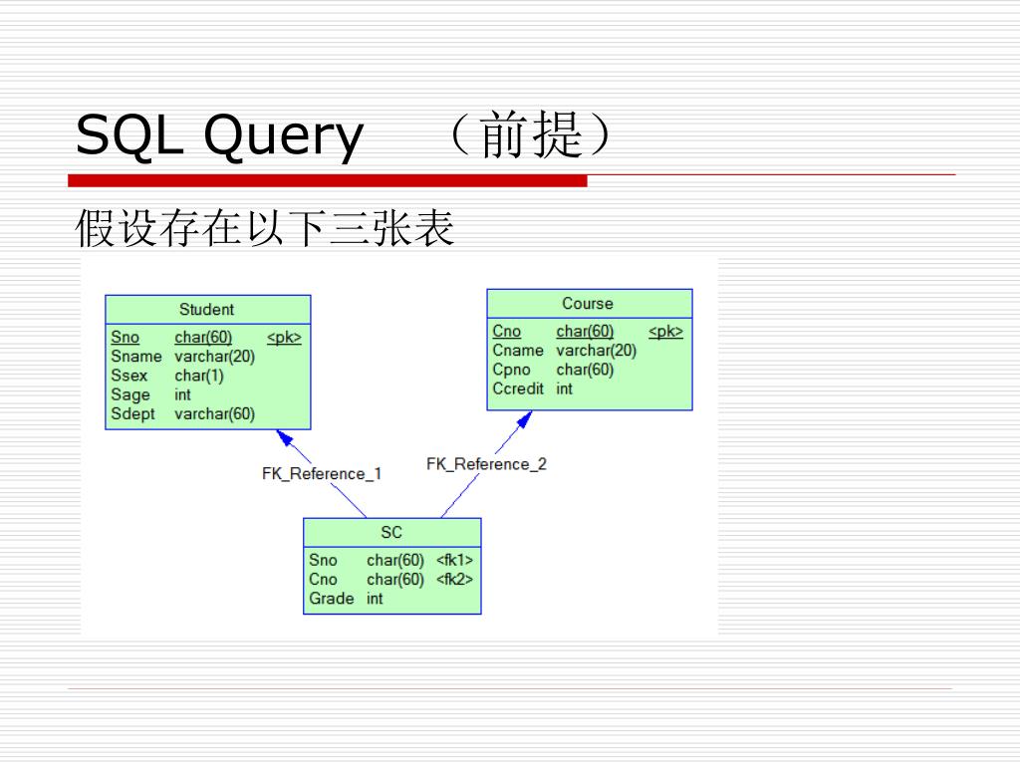The width and height of the screenshot is (1020, 765).
Task: Click the FK_Reference_1 relationship label
Action: [322, 473]
